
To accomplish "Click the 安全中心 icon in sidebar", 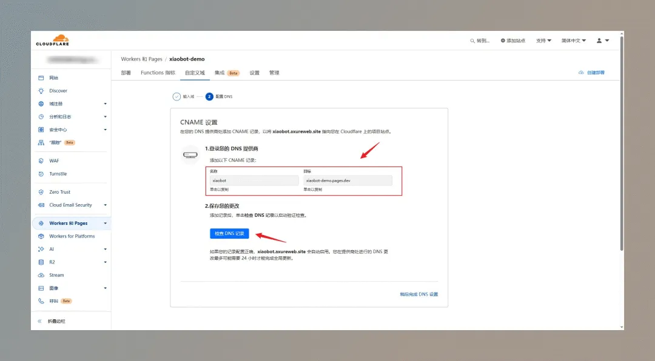I will [x=41, y=130].
